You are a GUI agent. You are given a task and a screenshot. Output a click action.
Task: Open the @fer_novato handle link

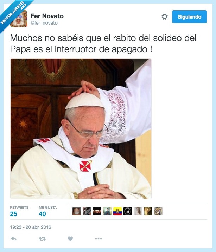click(44, 23)
